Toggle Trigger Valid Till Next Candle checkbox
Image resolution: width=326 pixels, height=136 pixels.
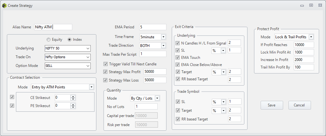click(105, 64)
